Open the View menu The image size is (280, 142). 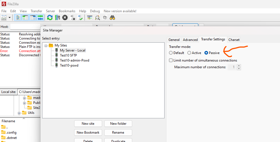(23, 11)
